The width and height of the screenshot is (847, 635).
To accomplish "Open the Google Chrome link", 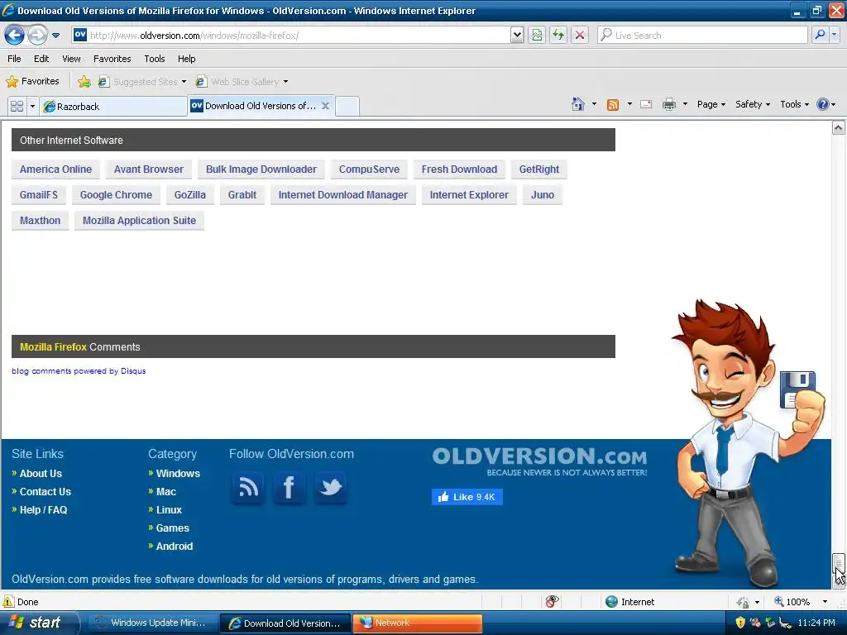I will (x=116, y=195).
